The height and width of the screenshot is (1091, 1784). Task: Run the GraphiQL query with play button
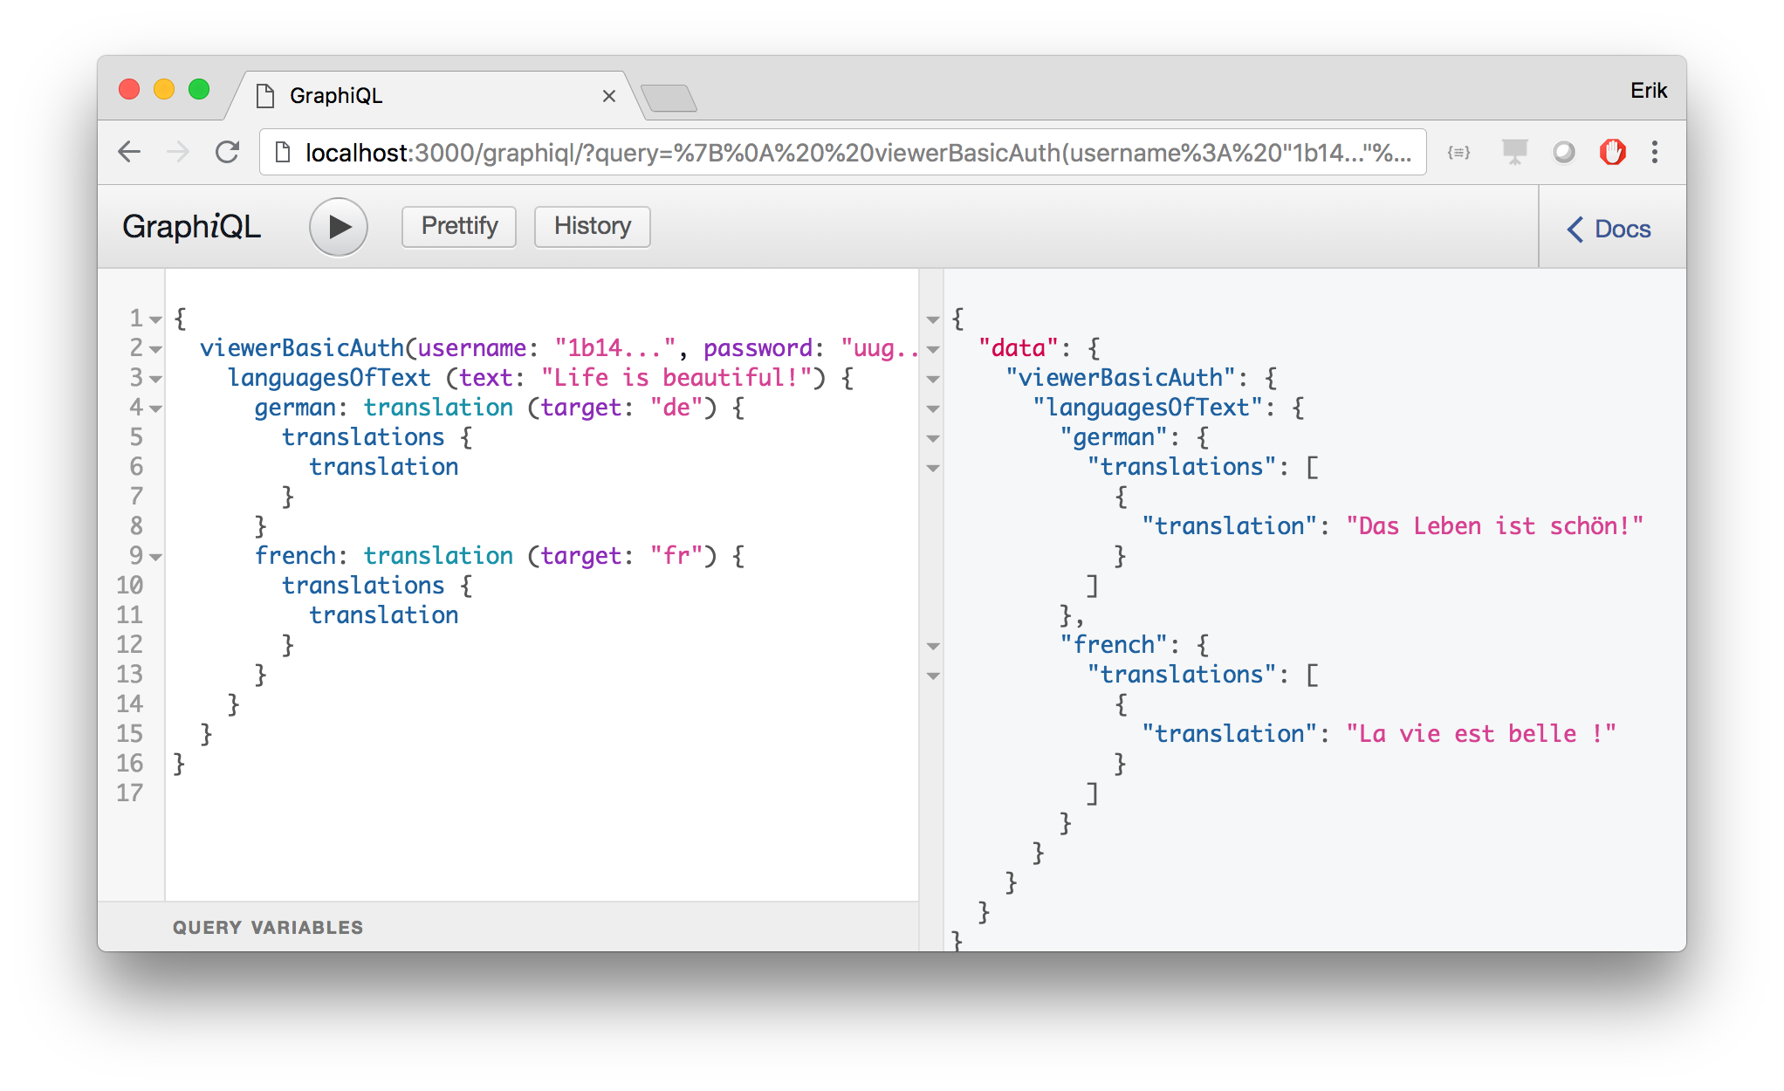[339, 227]
